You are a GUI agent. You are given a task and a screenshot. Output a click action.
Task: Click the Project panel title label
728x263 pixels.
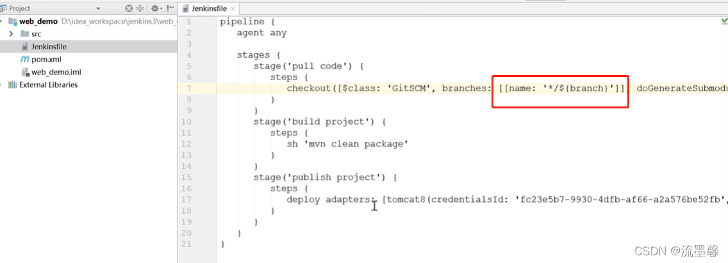click(19, 8)
